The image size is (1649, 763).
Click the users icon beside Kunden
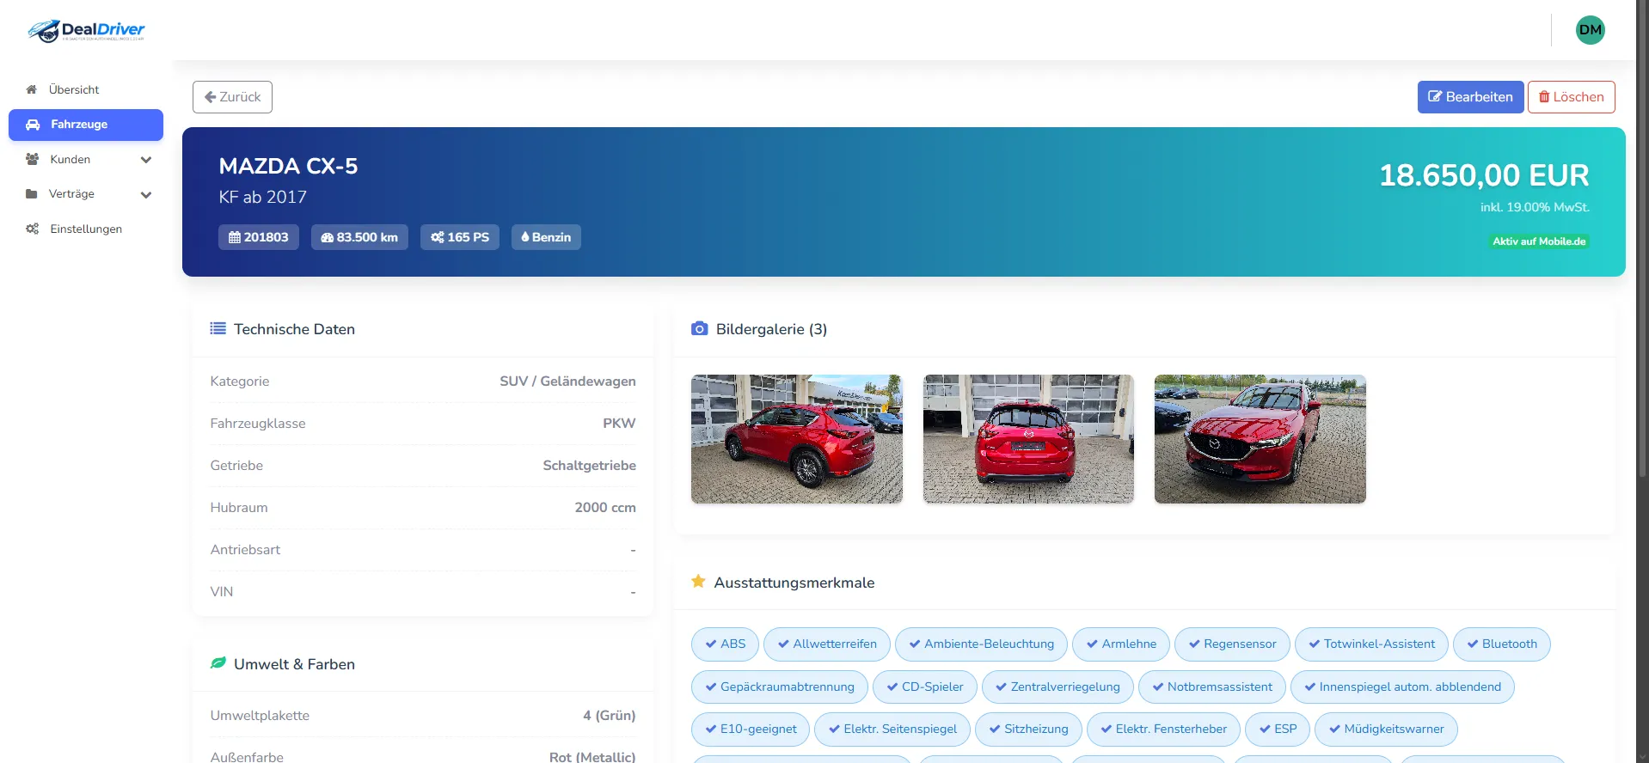[33, 159]
